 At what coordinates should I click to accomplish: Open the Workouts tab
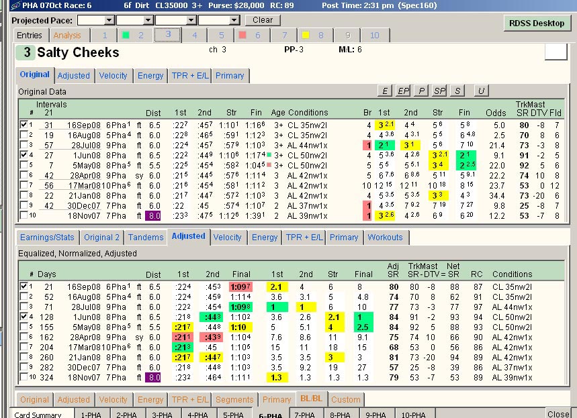click(x=386, y=238)
